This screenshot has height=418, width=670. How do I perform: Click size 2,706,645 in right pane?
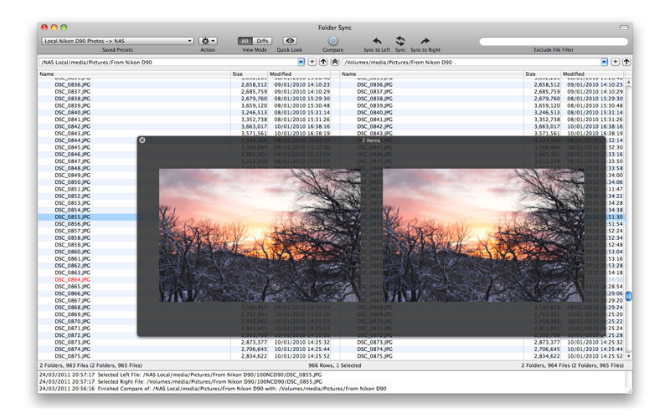click(x=547, y=349)
